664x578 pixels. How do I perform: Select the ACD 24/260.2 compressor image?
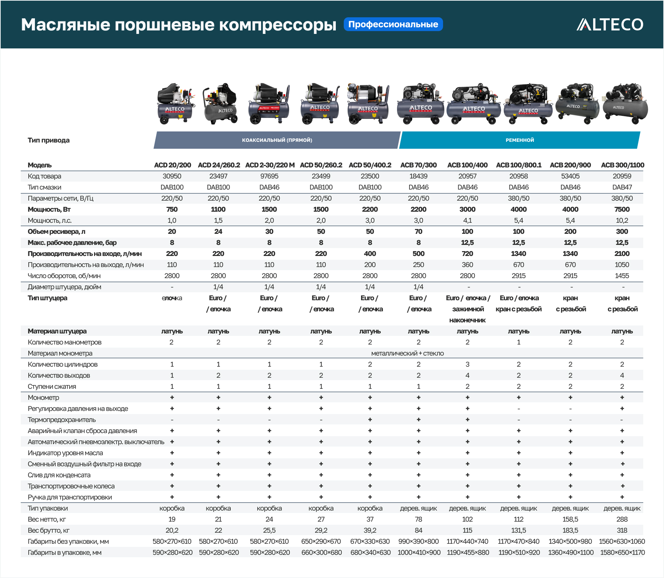pos(220,104)
